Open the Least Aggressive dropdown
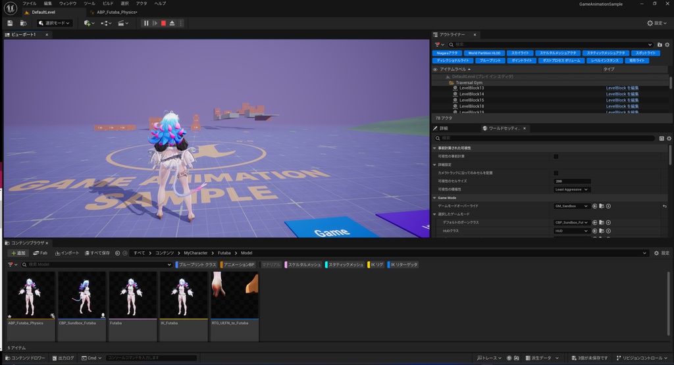This screenshot has width=674, height=365. coord(572,189)
